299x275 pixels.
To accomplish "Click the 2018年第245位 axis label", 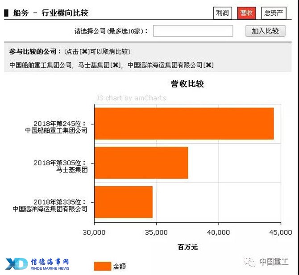I will click(x=60, y=124).
